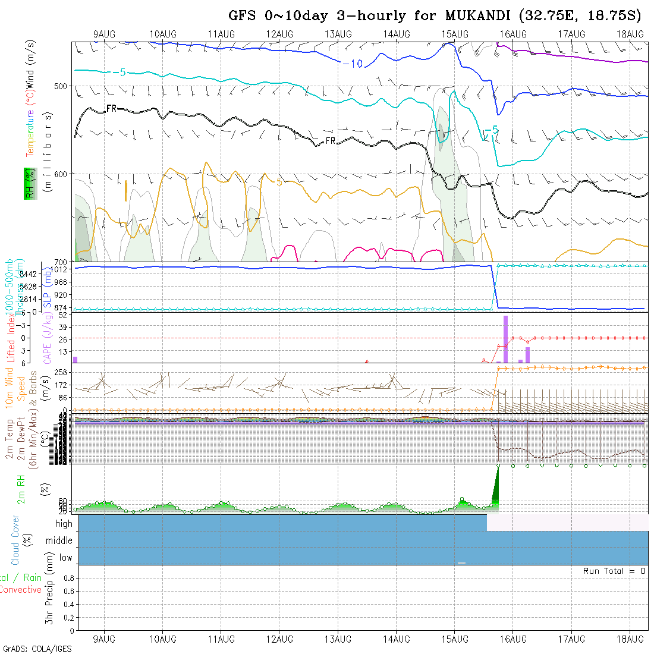654x654 pixels.
Task: Click the '500' millibar pressure level label
Action: pyautogui.click(x=61, y=86)
